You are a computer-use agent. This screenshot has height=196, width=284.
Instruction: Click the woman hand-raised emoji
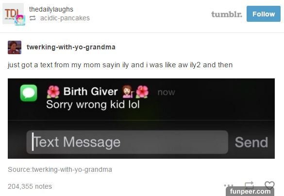tap(128, 91)
